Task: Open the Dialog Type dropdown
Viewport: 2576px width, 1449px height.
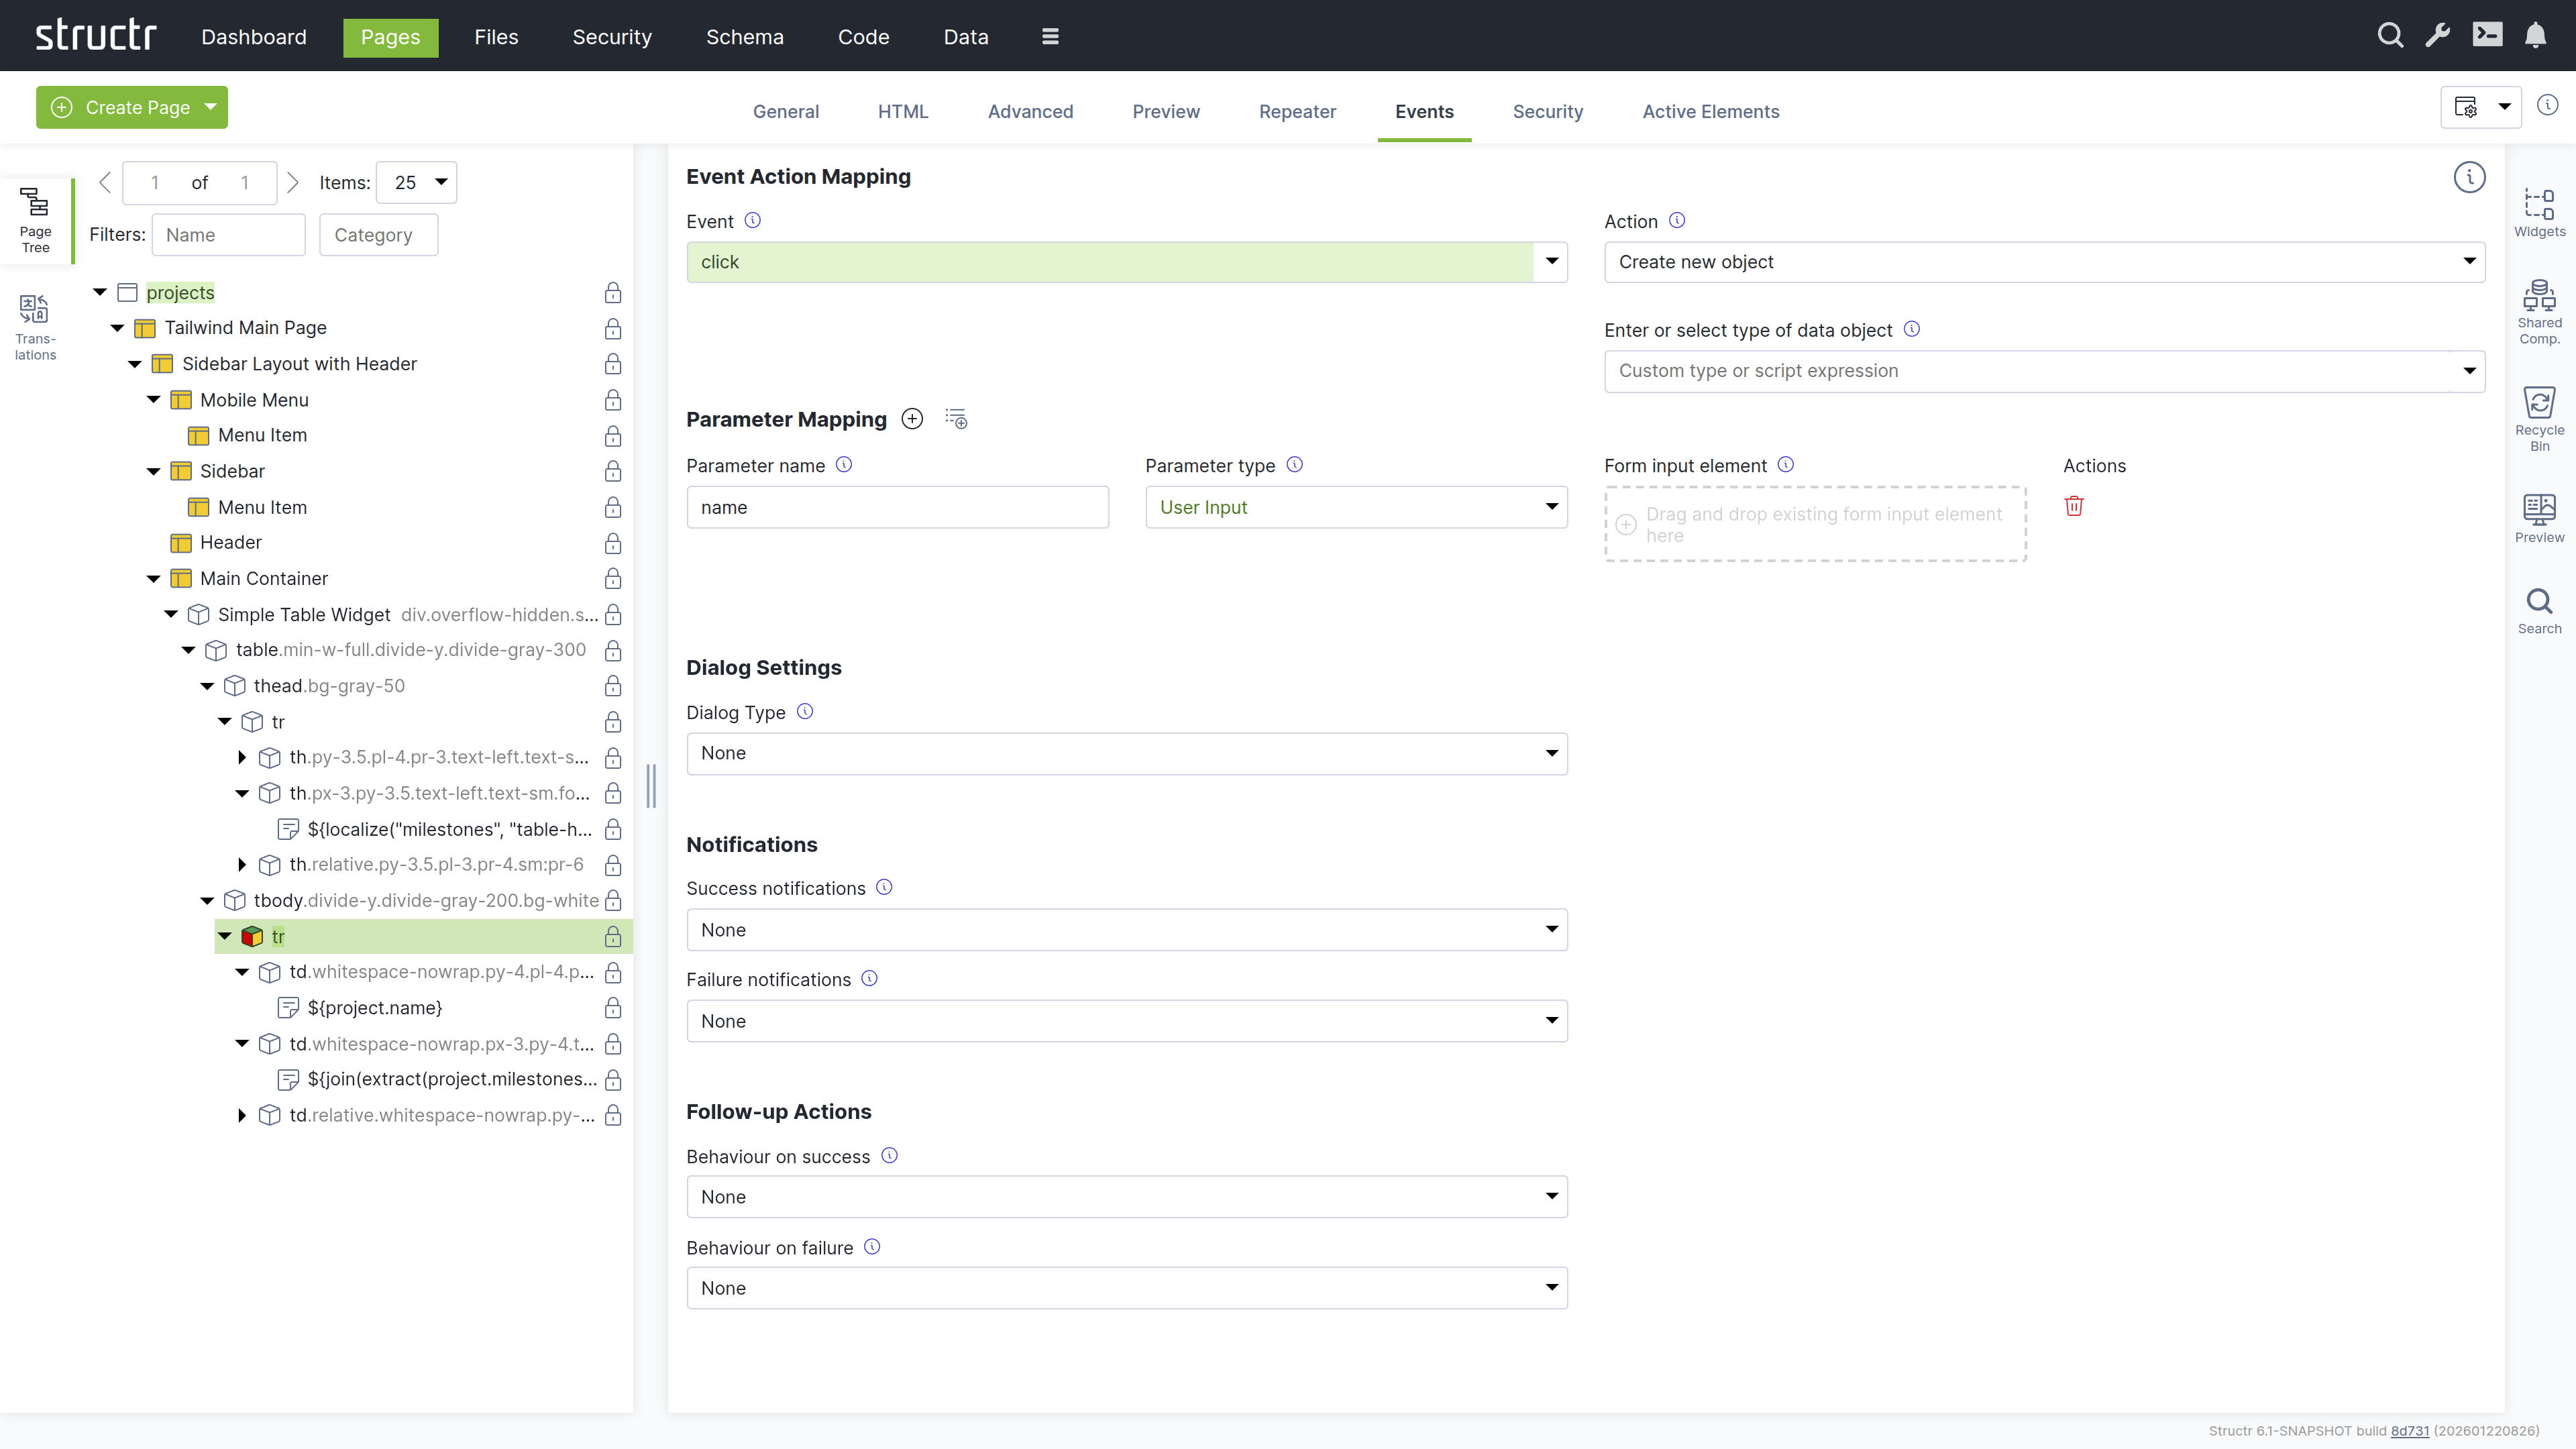Action: coord(1126,753)
